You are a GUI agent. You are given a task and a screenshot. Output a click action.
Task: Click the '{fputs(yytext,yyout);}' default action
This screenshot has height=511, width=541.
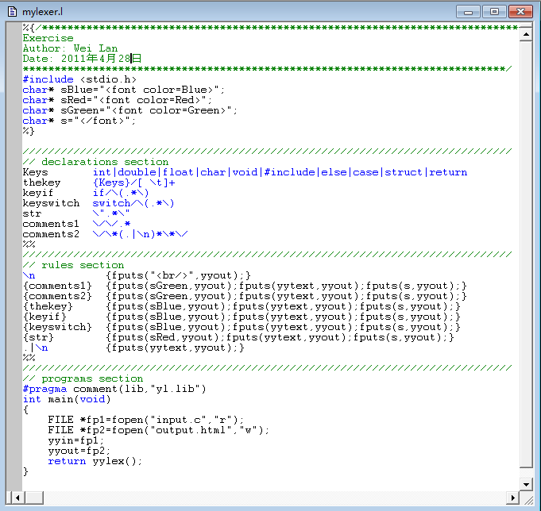176,348
